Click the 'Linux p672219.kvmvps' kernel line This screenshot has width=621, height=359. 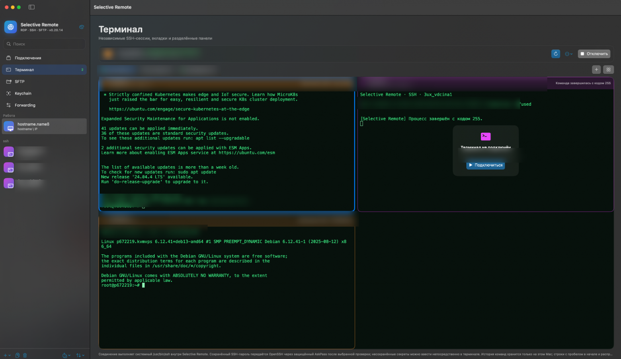click(224, 244)
